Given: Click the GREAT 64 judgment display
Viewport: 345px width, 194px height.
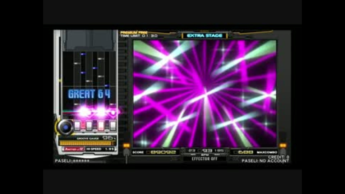Looking at the screenshot, I should (89, 94).
